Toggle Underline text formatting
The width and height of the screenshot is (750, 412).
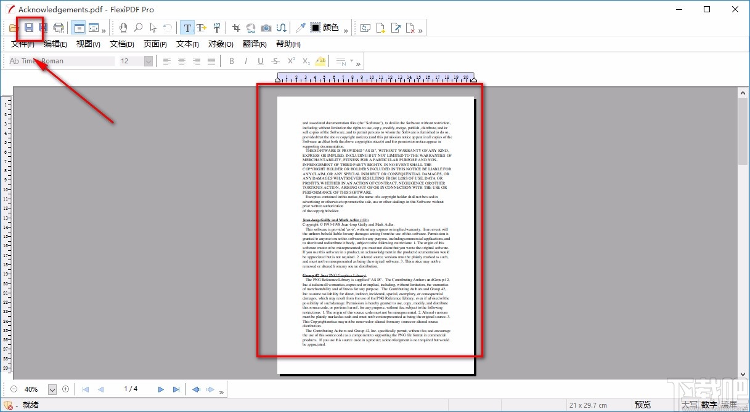click(261, 61)
